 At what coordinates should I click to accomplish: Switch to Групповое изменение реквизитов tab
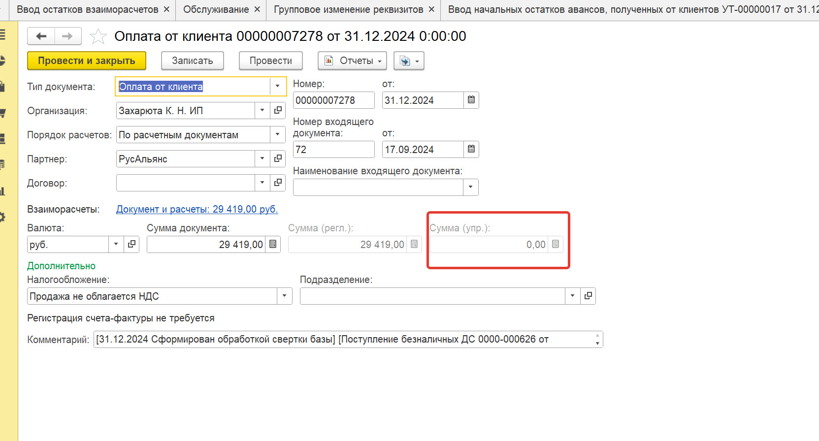[348, 9]
